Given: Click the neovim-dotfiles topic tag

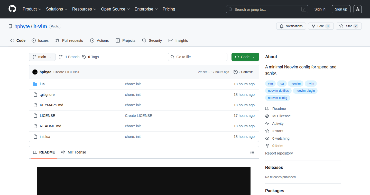Looking at the screenshot, I should (x=278, y=91).
